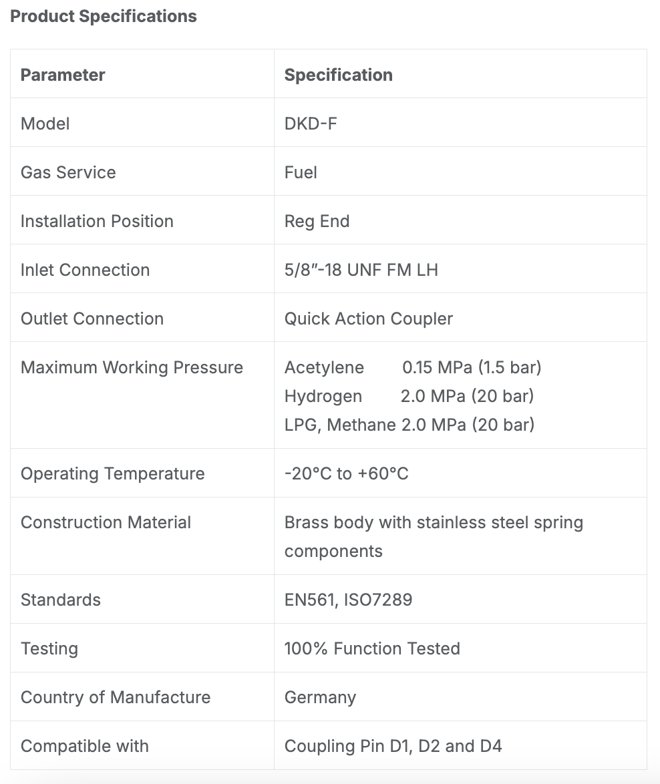Click the Gas Service row label
Screen dimensions: 660x784
pos(69,172)
